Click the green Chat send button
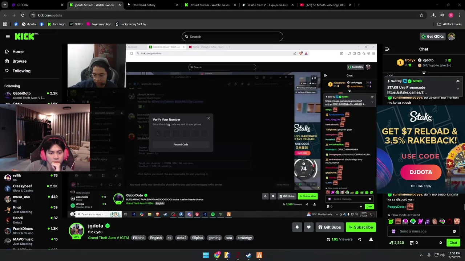Viewport: 465px width, 261px height. click(453, 243)
